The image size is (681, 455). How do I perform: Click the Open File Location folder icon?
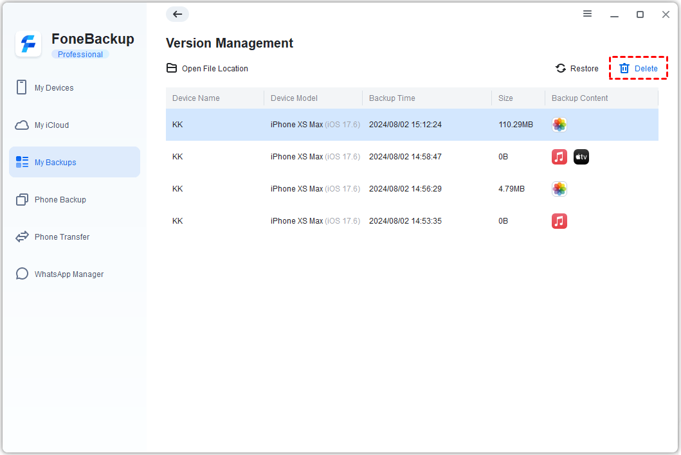[x=172, y=68]
